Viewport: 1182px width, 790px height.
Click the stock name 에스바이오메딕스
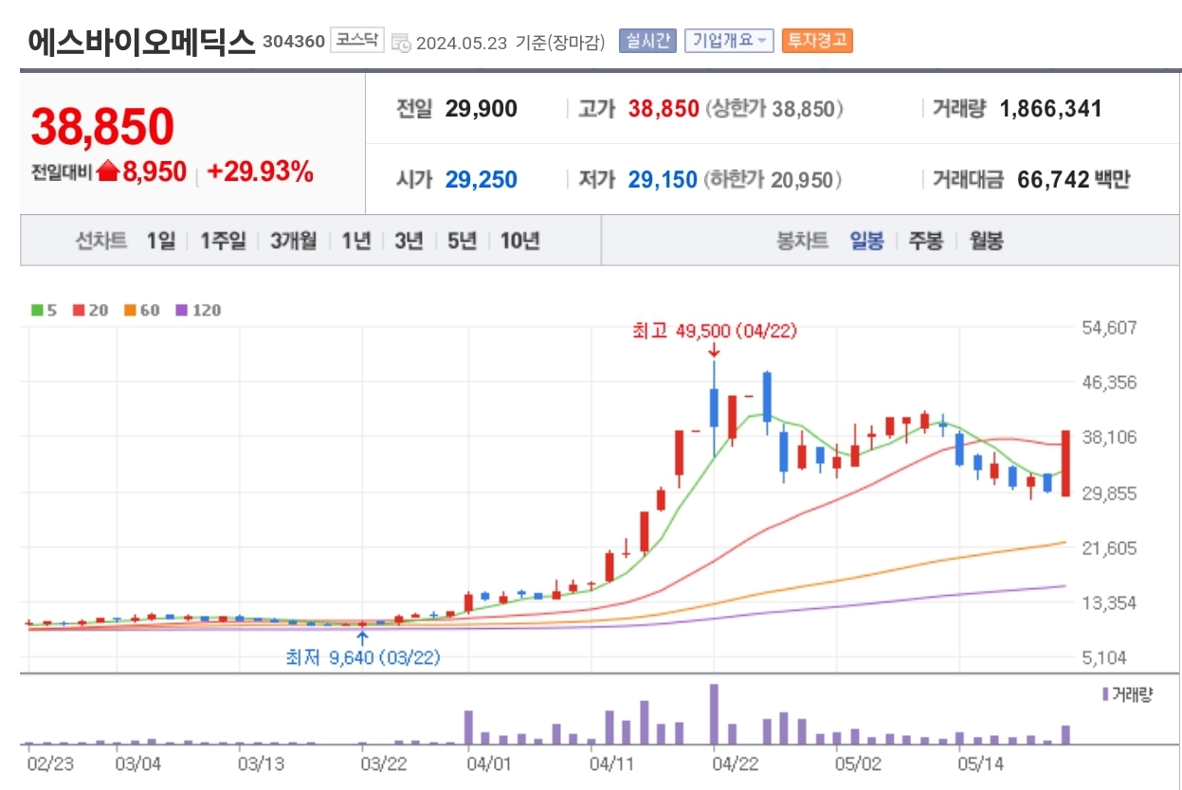[x=141, y=41]
